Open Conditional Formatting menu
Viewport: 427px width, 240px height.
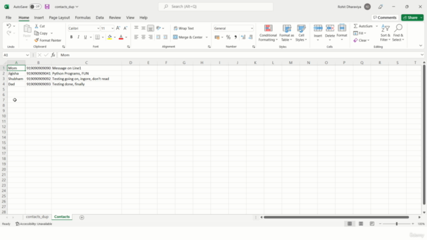point(268,33)
